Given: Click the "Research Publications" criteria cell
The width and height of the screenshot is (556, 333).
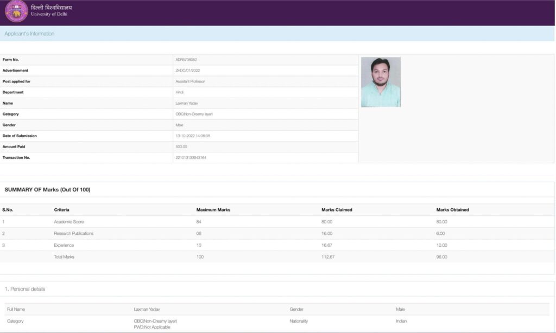Looking at the screenshot, I should pos(74,233).
